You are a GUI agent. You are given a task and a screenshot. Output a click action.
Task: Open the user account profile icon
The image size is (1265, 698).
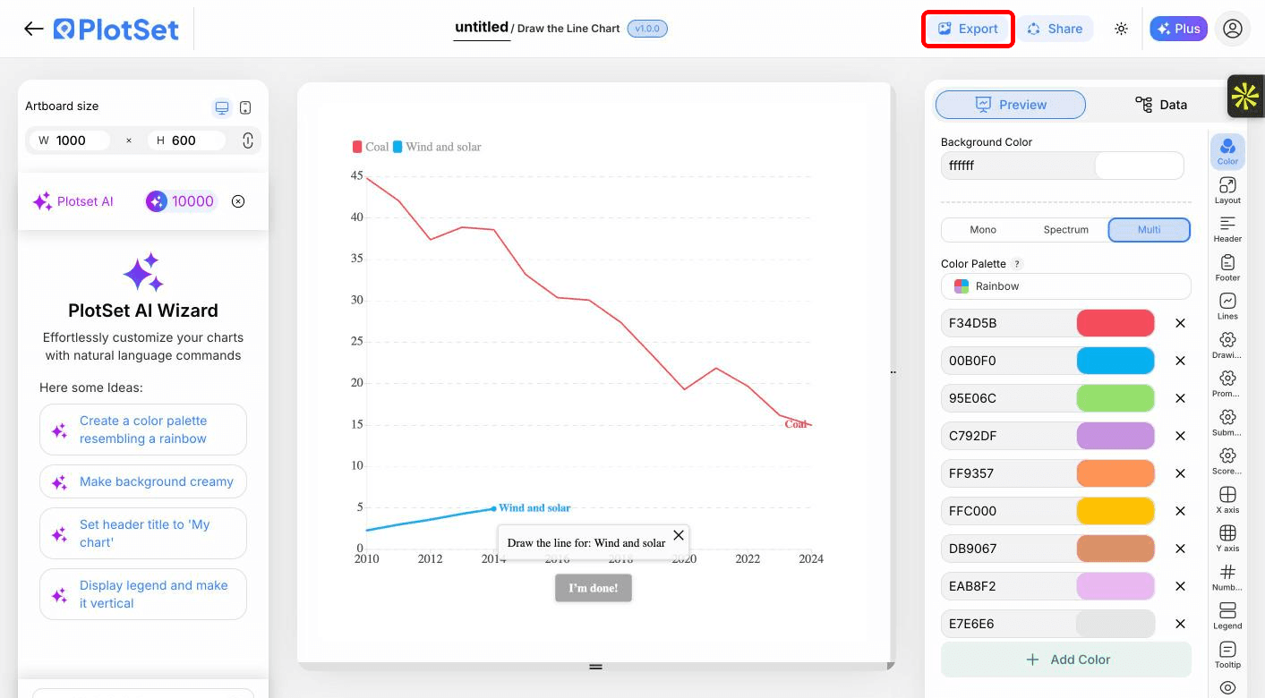click(1233, 29)
